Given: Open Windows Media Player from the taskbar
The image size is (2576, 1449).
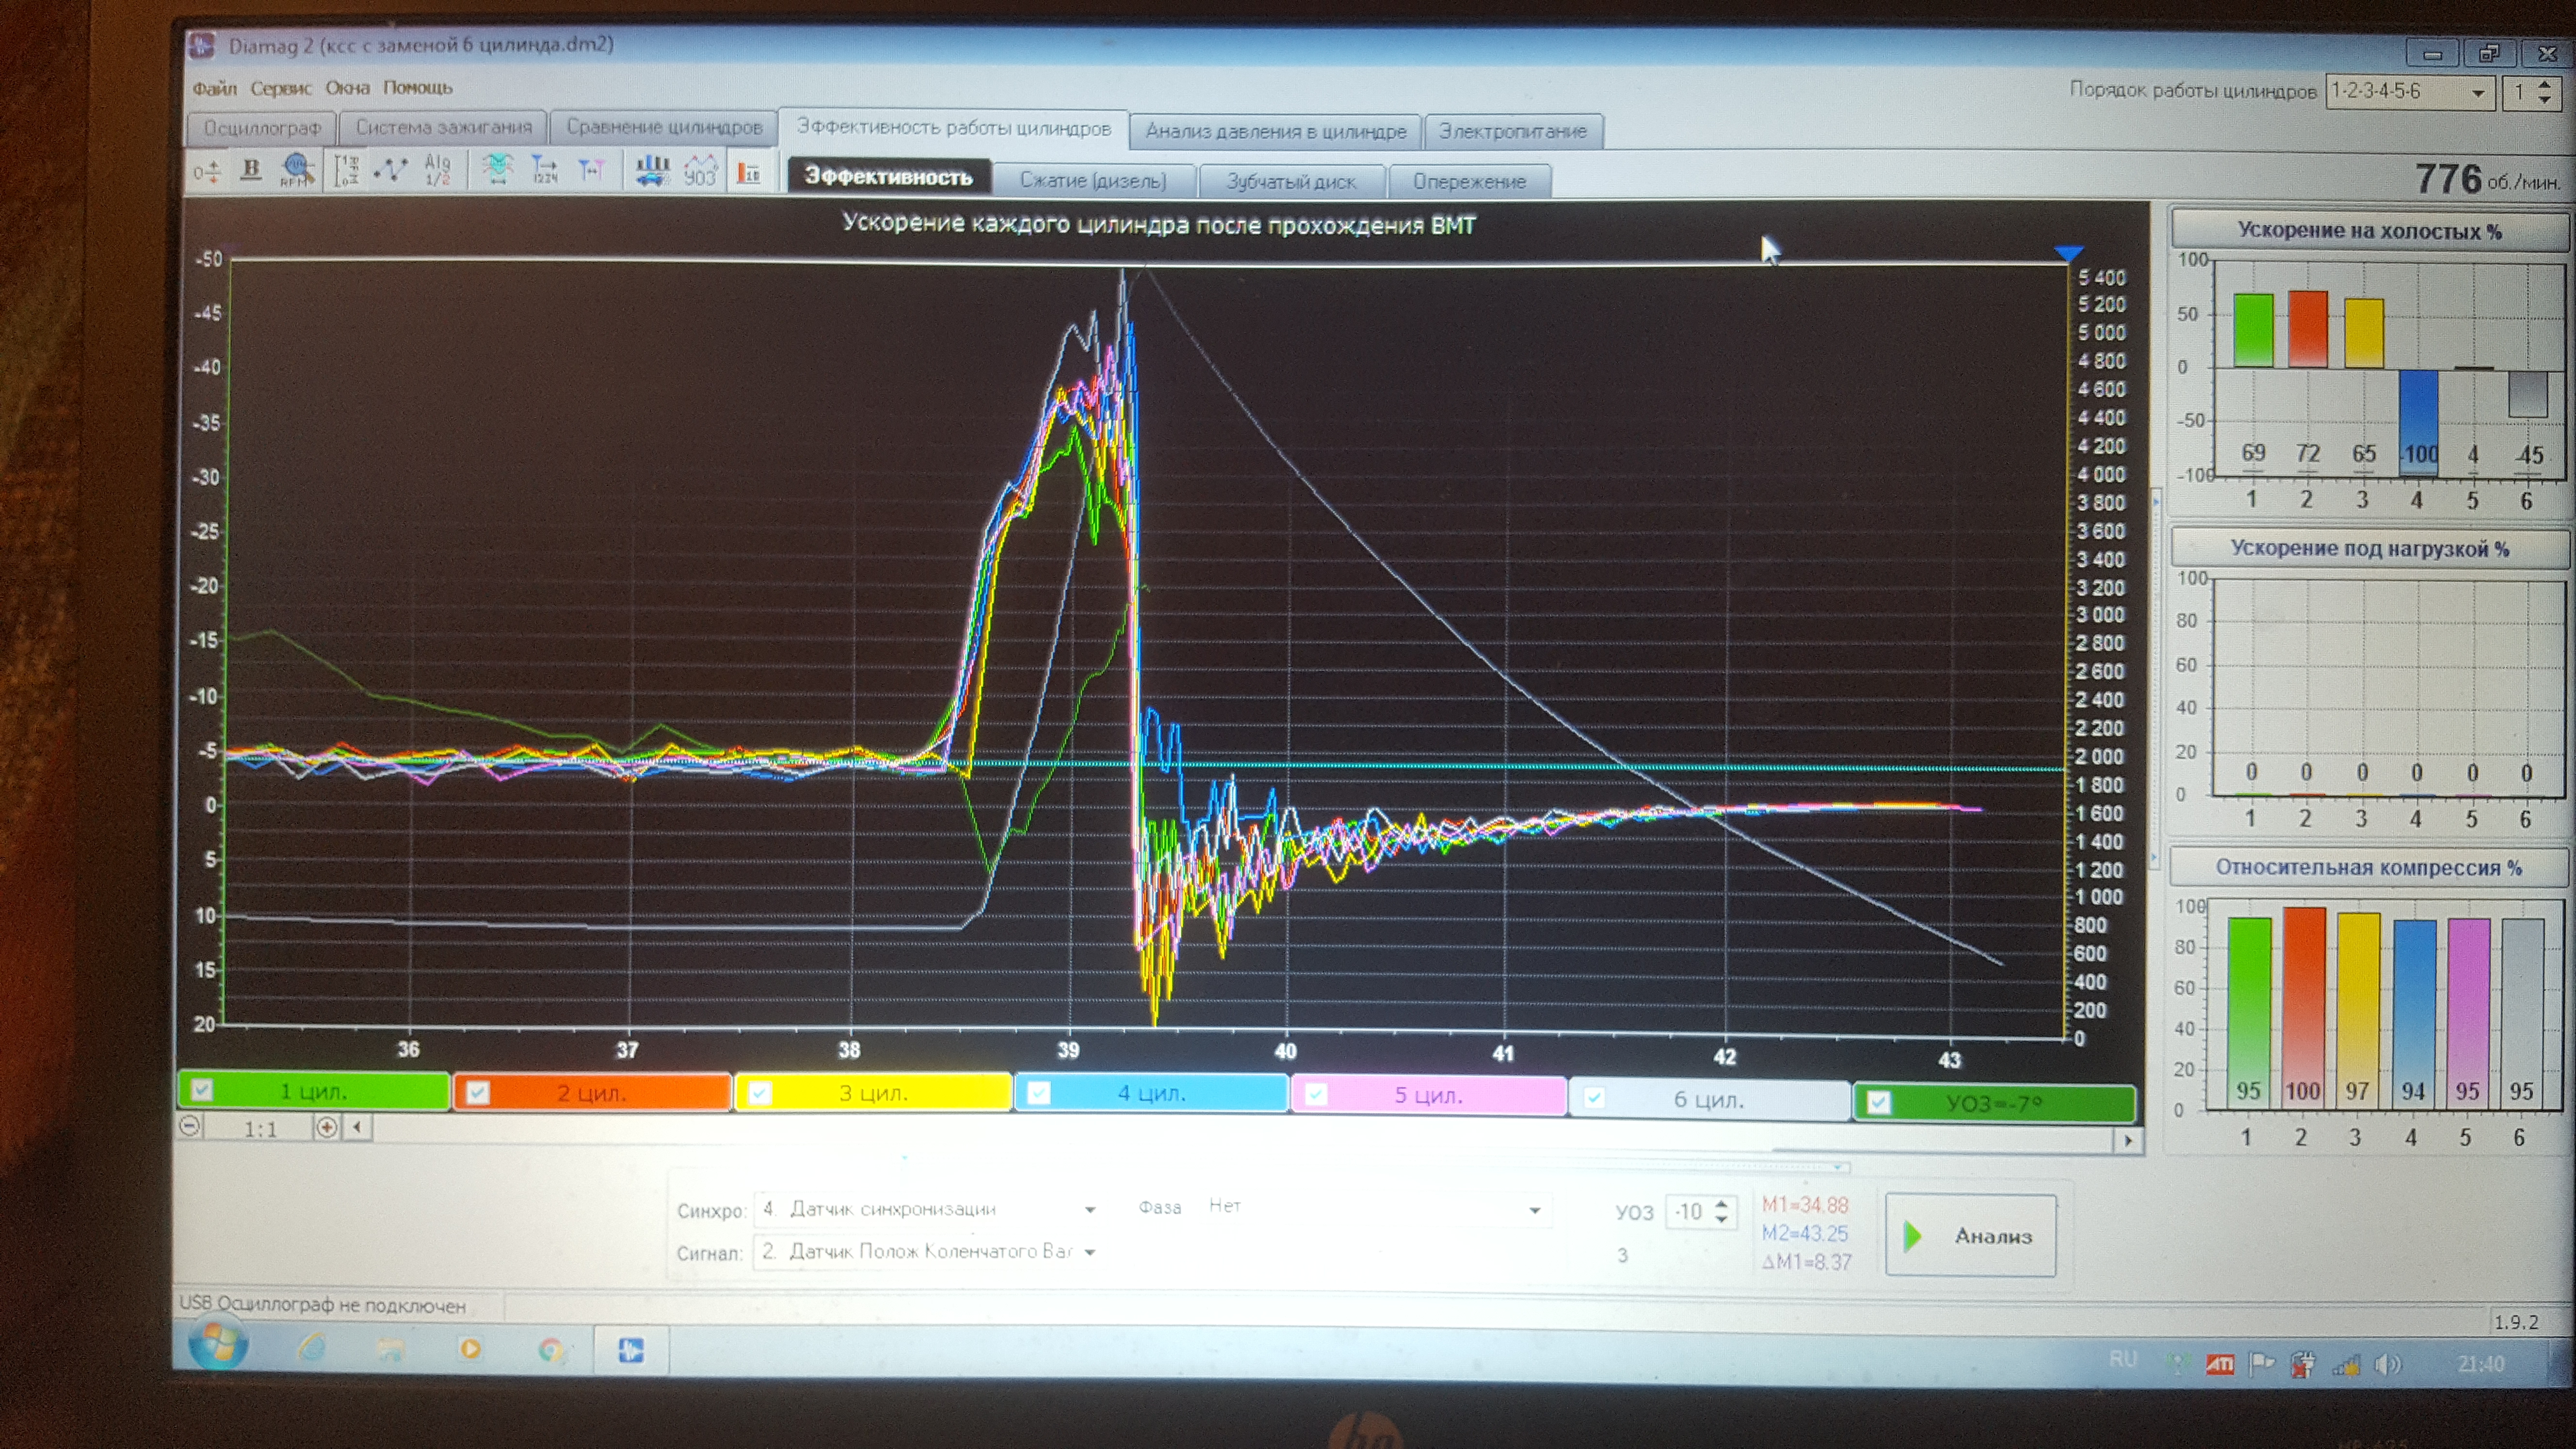Looking at the screenshot, I should click(469, 1349).
